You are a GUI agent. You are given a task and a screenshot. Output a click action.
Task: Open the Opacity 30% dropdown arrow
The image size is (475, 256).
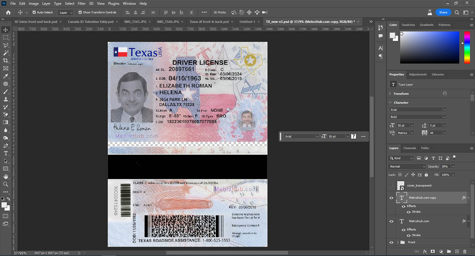pos(453,167)
